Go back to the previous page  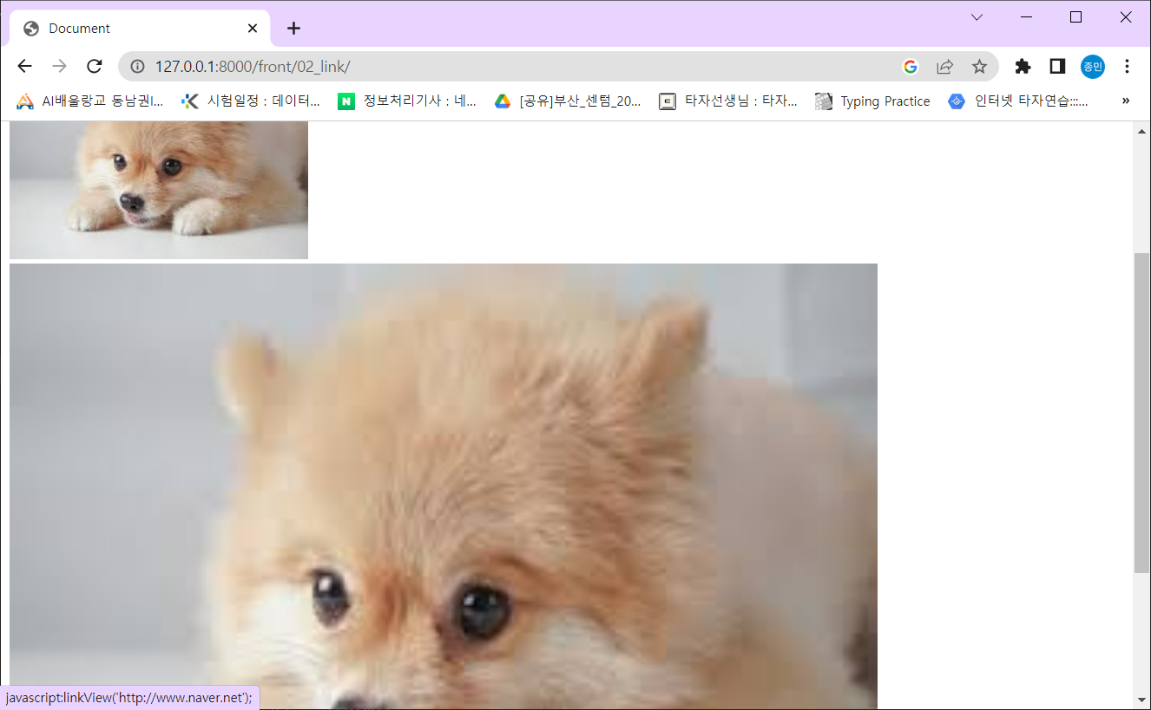(24, 66)
